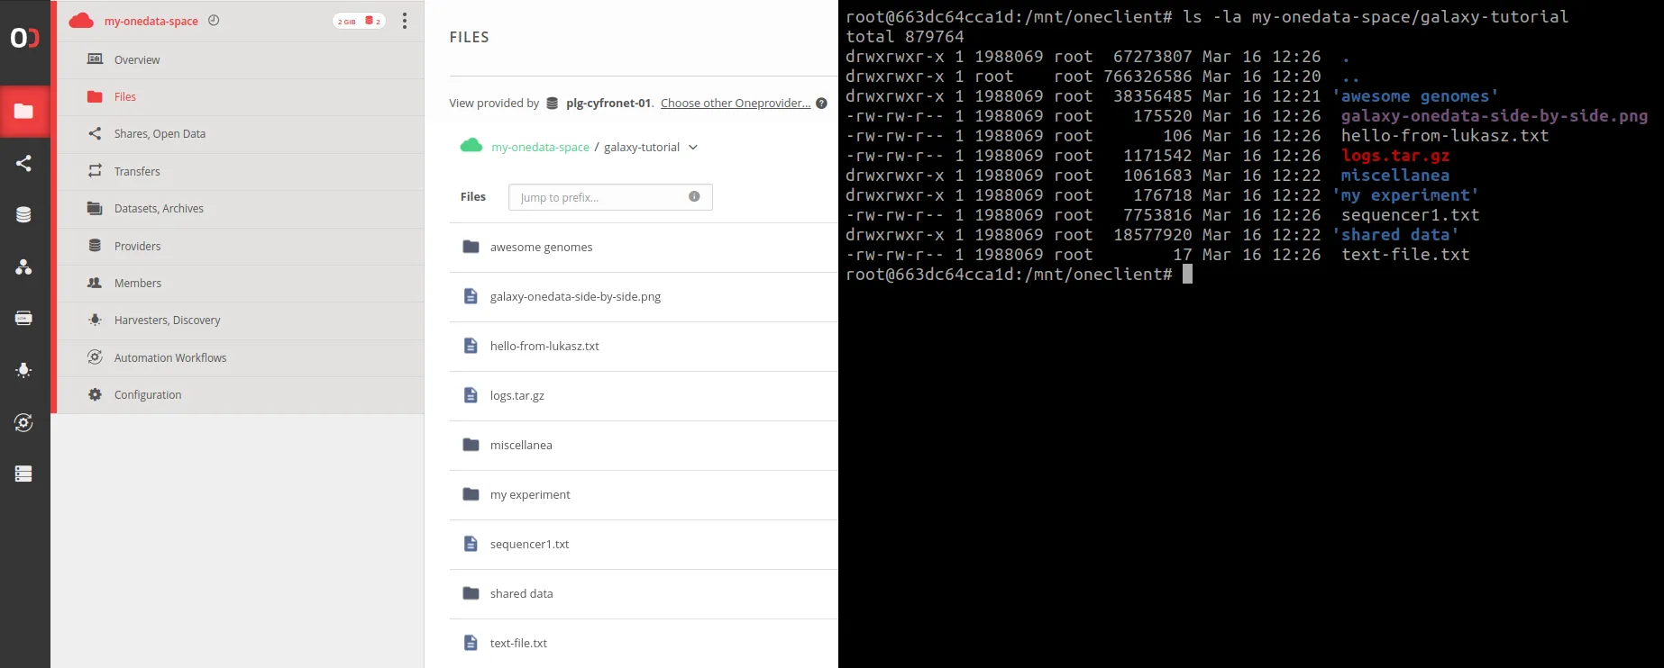The height and width of the screenshot is (668, 1664).
Task: Open the Providers database icon in the dark sidebar
Action: tap(24, 214)
